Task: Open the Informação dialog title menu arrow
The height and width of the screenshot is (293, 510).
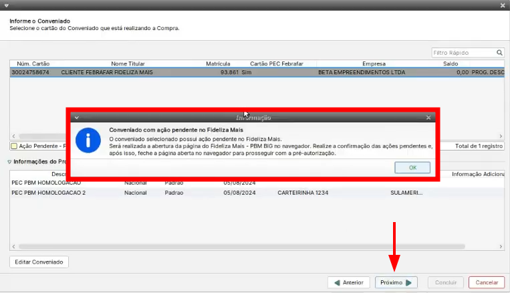Action: (77, 117)
